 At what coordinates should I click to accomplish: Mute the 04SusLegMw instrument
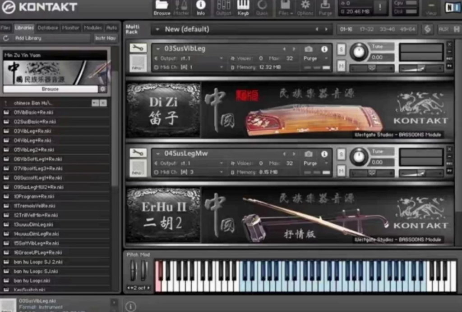click(341, 171)
